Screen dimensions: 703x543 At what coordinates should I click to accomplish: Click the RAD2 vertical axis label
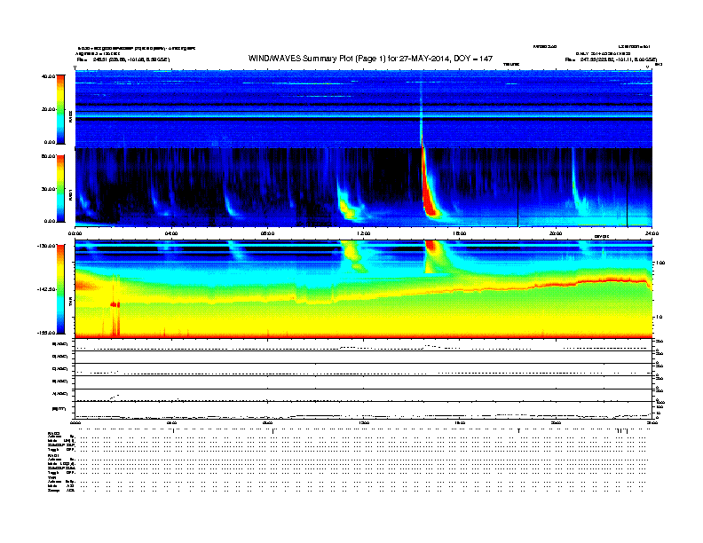pos(70,115)
